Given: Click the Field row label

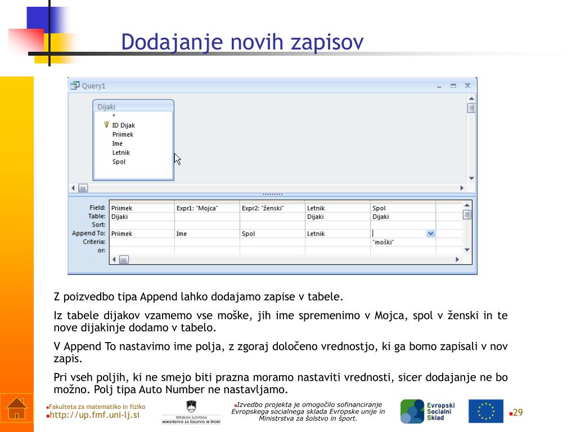Looking at the screenshot, I should coord(97,208).
